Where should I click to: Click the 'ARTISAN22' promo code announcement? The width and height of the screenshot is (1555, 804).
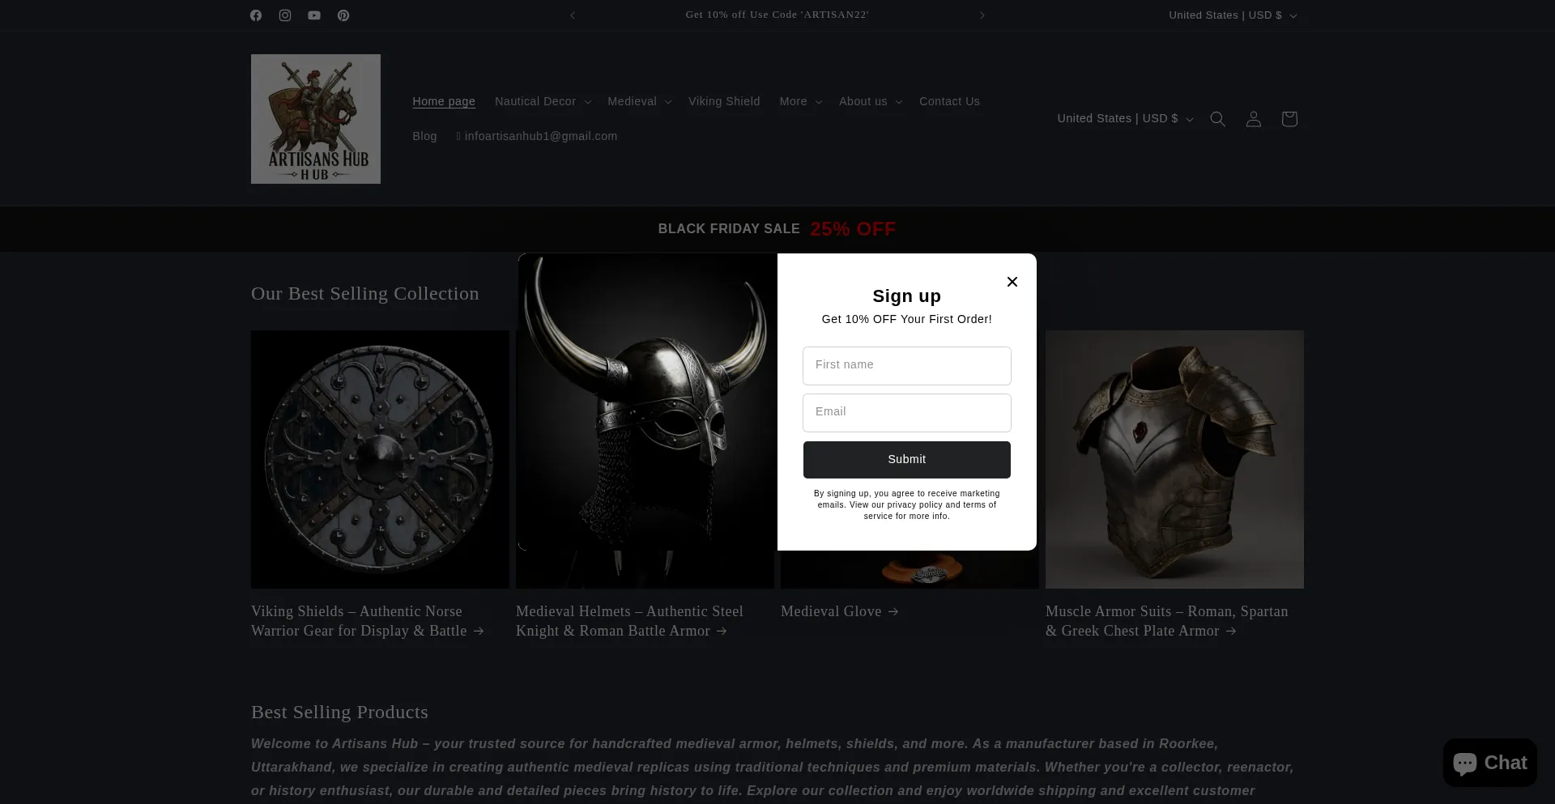tap(777, 15)
